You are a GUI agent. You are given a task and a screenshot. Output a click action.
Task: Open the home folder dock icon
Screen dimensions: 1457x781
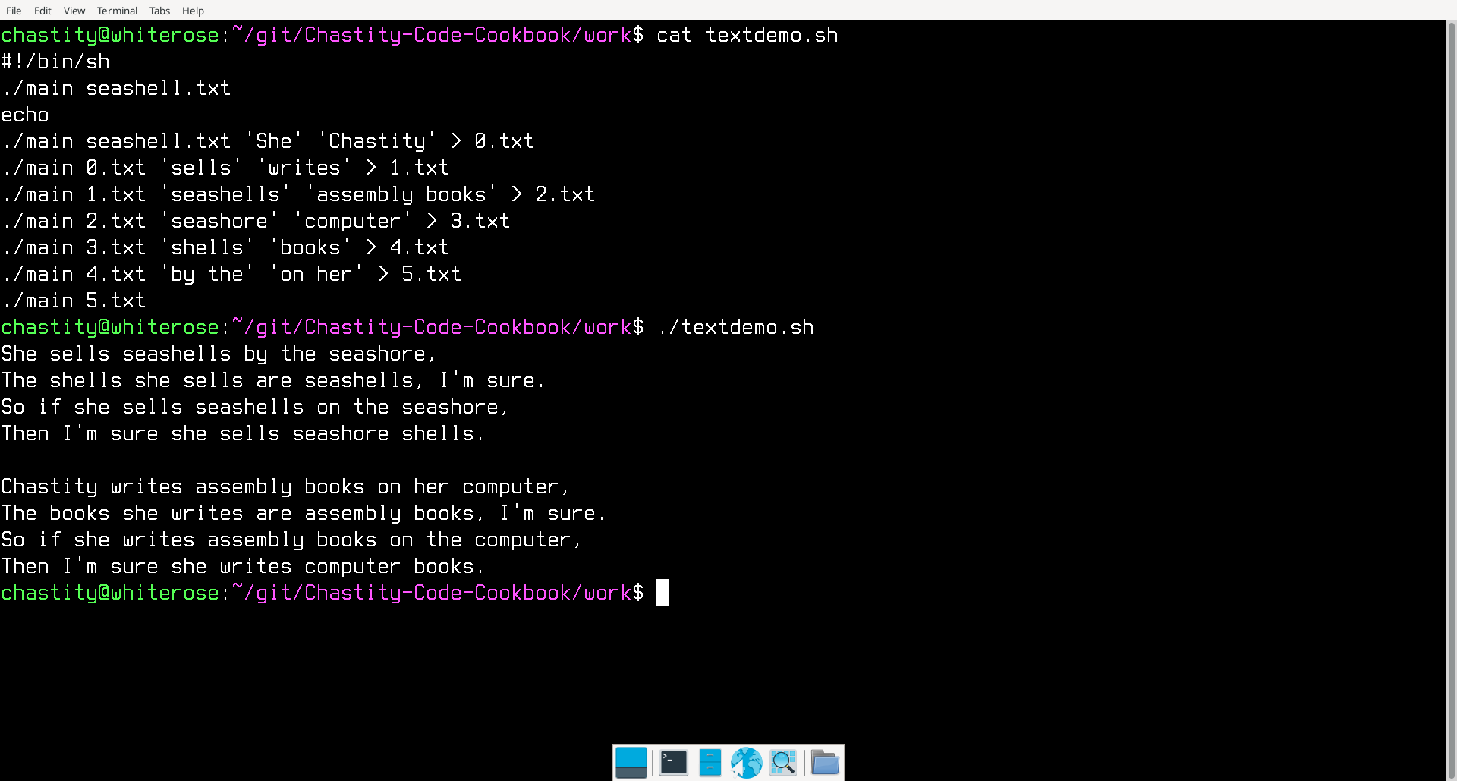pos(825,763)
